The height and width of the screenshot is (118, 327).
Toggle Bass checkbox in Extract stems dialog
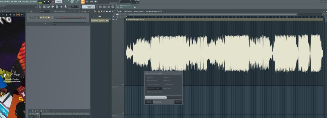(x=165, y=78)
